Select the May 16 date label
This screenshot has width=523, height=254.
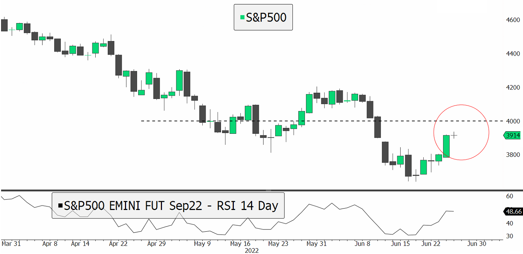[x=240, y=243]
